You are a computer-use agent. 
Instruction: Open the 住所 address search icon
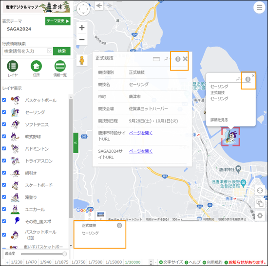pyautogui.click(x=36, y=66)
